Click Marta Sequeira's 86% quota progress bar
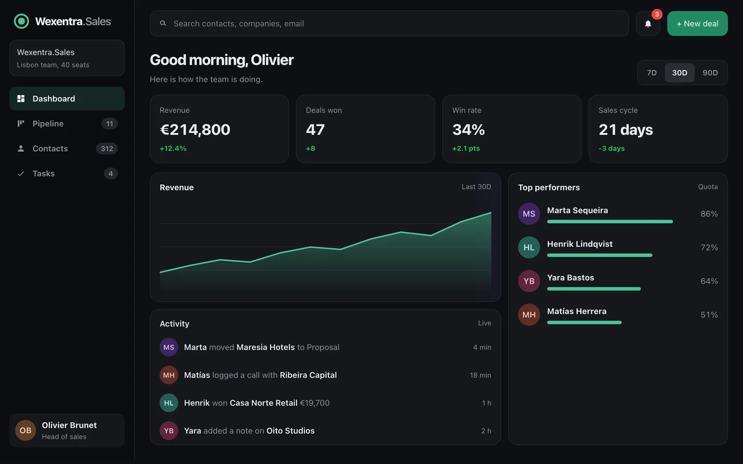743x464 pixels. (x=610, y=222)
